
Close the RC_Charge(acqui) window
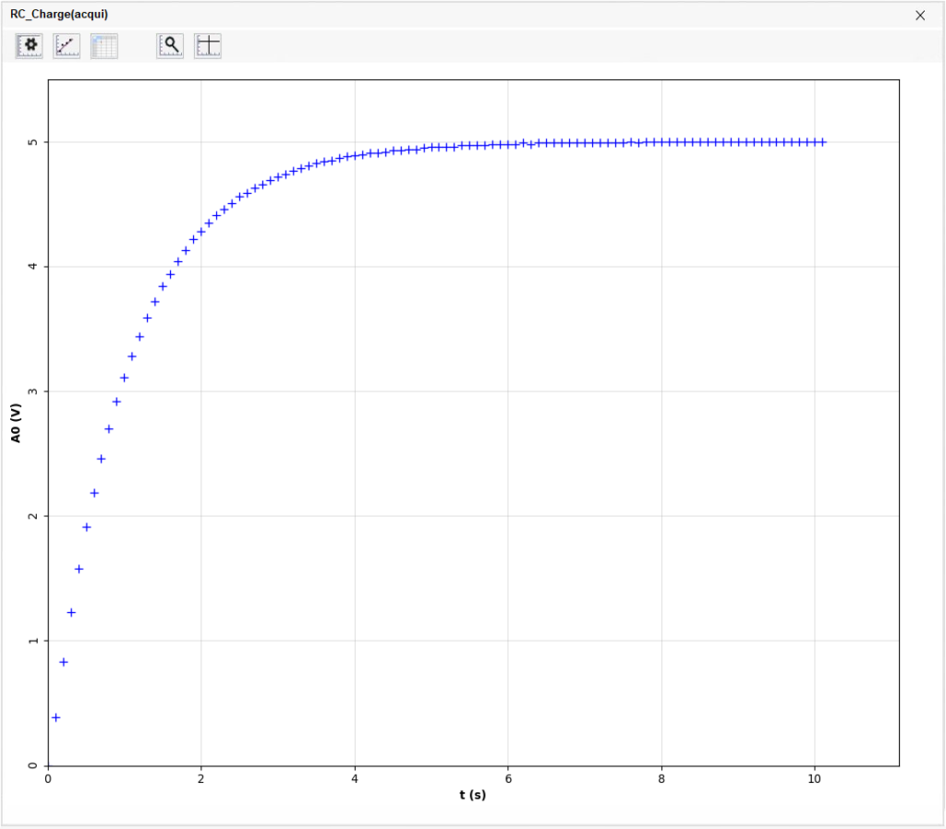point(920,15)
